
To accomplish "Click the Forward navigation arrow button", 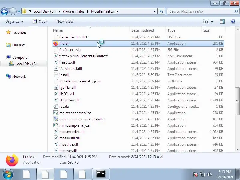I will pyautogui.click(x=13, y=11).
